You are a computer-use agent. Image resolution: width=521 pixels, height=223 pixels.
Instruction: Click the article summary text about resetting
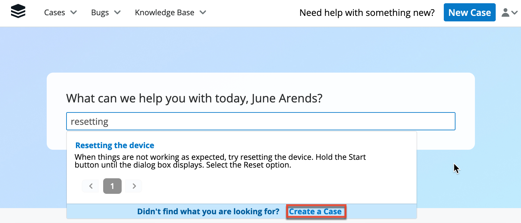[x=220, y=161]
